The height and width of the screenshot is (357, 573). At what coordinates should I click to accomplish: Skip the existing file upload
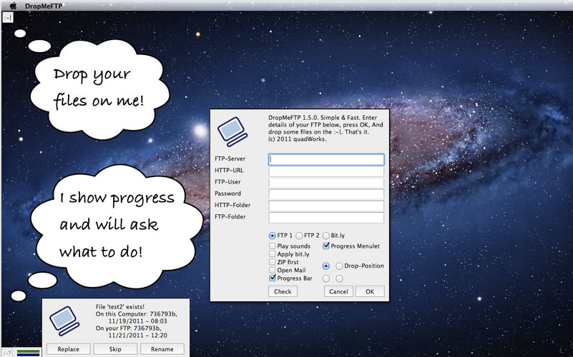[x=115, y=349]
